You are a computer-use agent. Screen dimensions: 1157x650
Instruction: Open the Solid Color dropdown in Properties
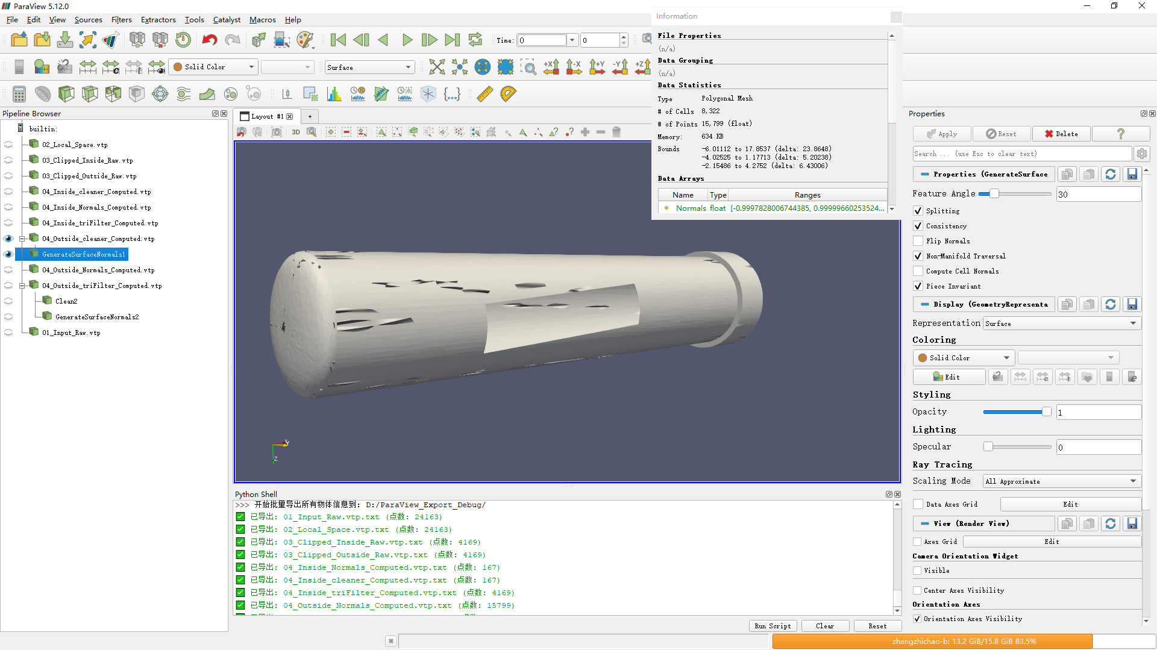click(x=963, y=358)
